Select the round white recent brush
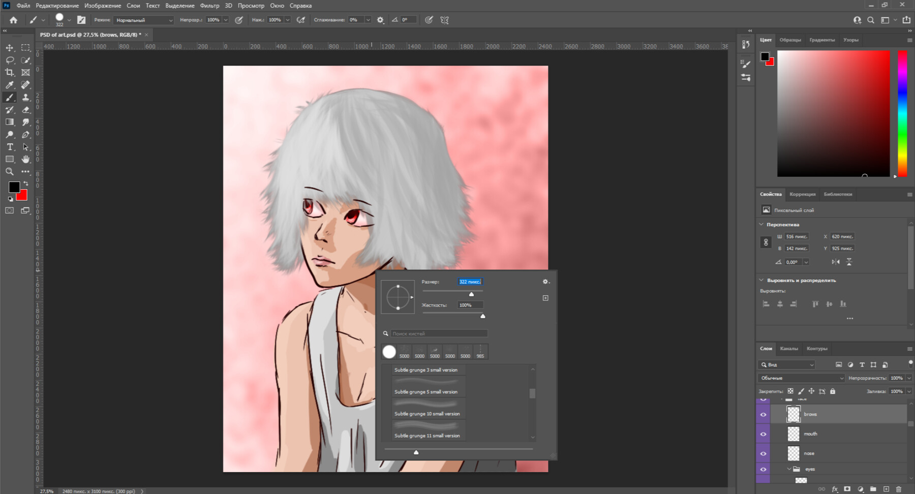The height and width of the screenshot is (494, 915). pyautogui.click(x=389, y=352)
